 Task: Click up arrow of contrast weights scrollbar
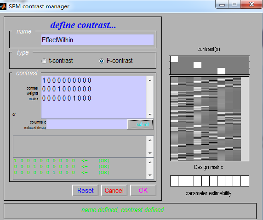[x=150, y=80]
